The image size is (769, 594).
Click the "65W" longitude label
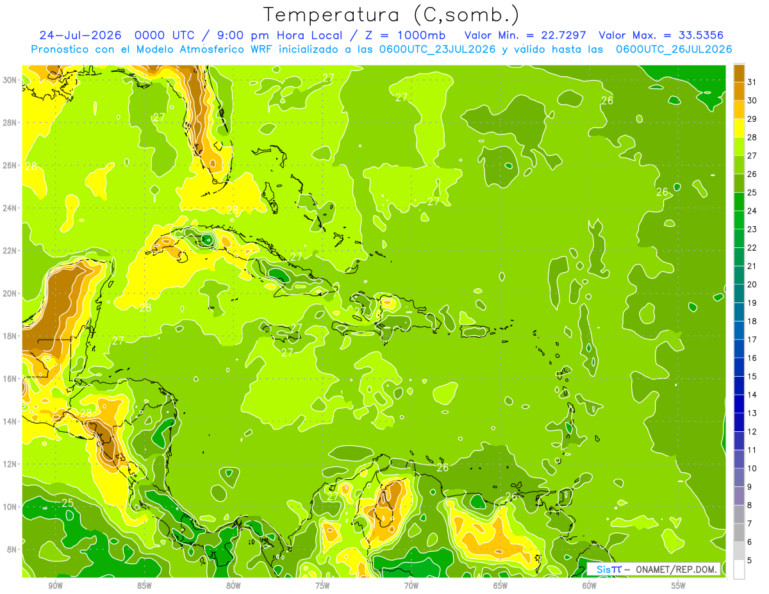click(500, 586)
